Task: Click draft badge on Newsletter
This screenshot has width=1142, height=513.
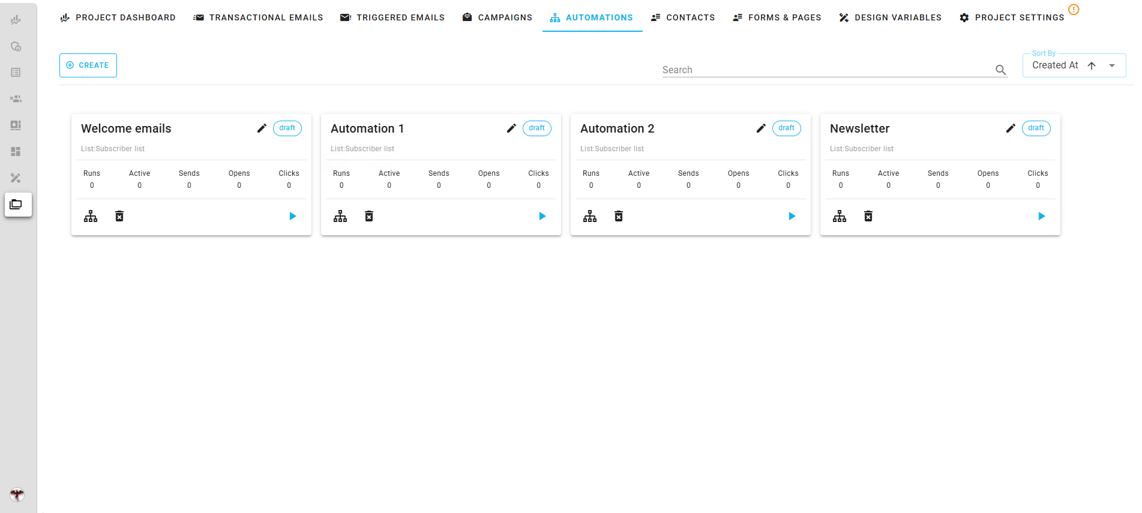Action: tap(1036, 128)
